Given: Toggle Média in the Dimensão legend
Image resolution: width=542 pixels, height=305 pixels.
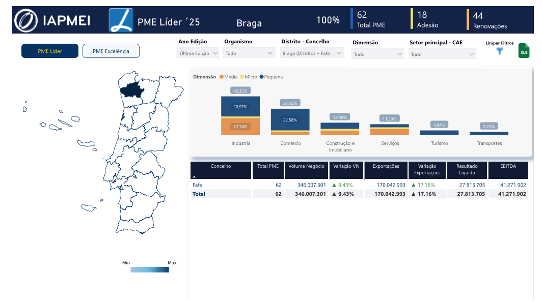Looking at the screenshot, I should [x=229, y=77].
